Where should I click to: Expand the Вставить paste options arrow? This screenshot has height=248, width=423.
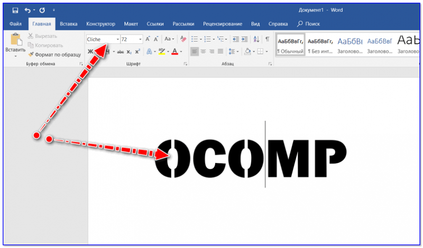click(x=15, y=56)
